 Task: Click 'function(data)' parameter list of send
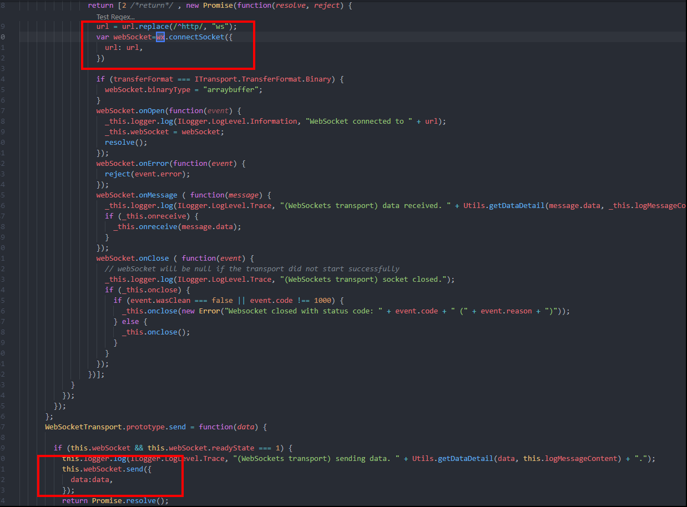coord(229,427)
